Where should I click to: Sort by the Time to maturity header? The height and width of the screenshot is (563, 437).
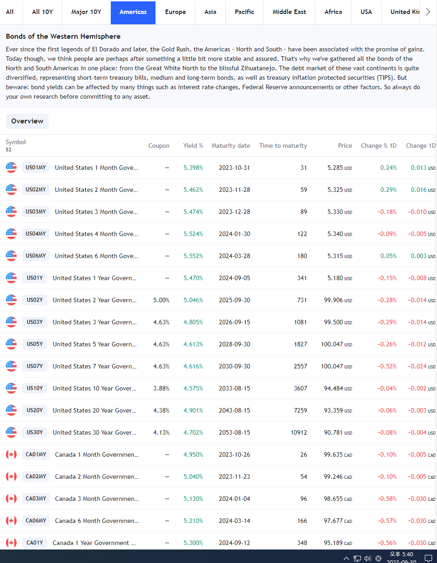[283, 145]
